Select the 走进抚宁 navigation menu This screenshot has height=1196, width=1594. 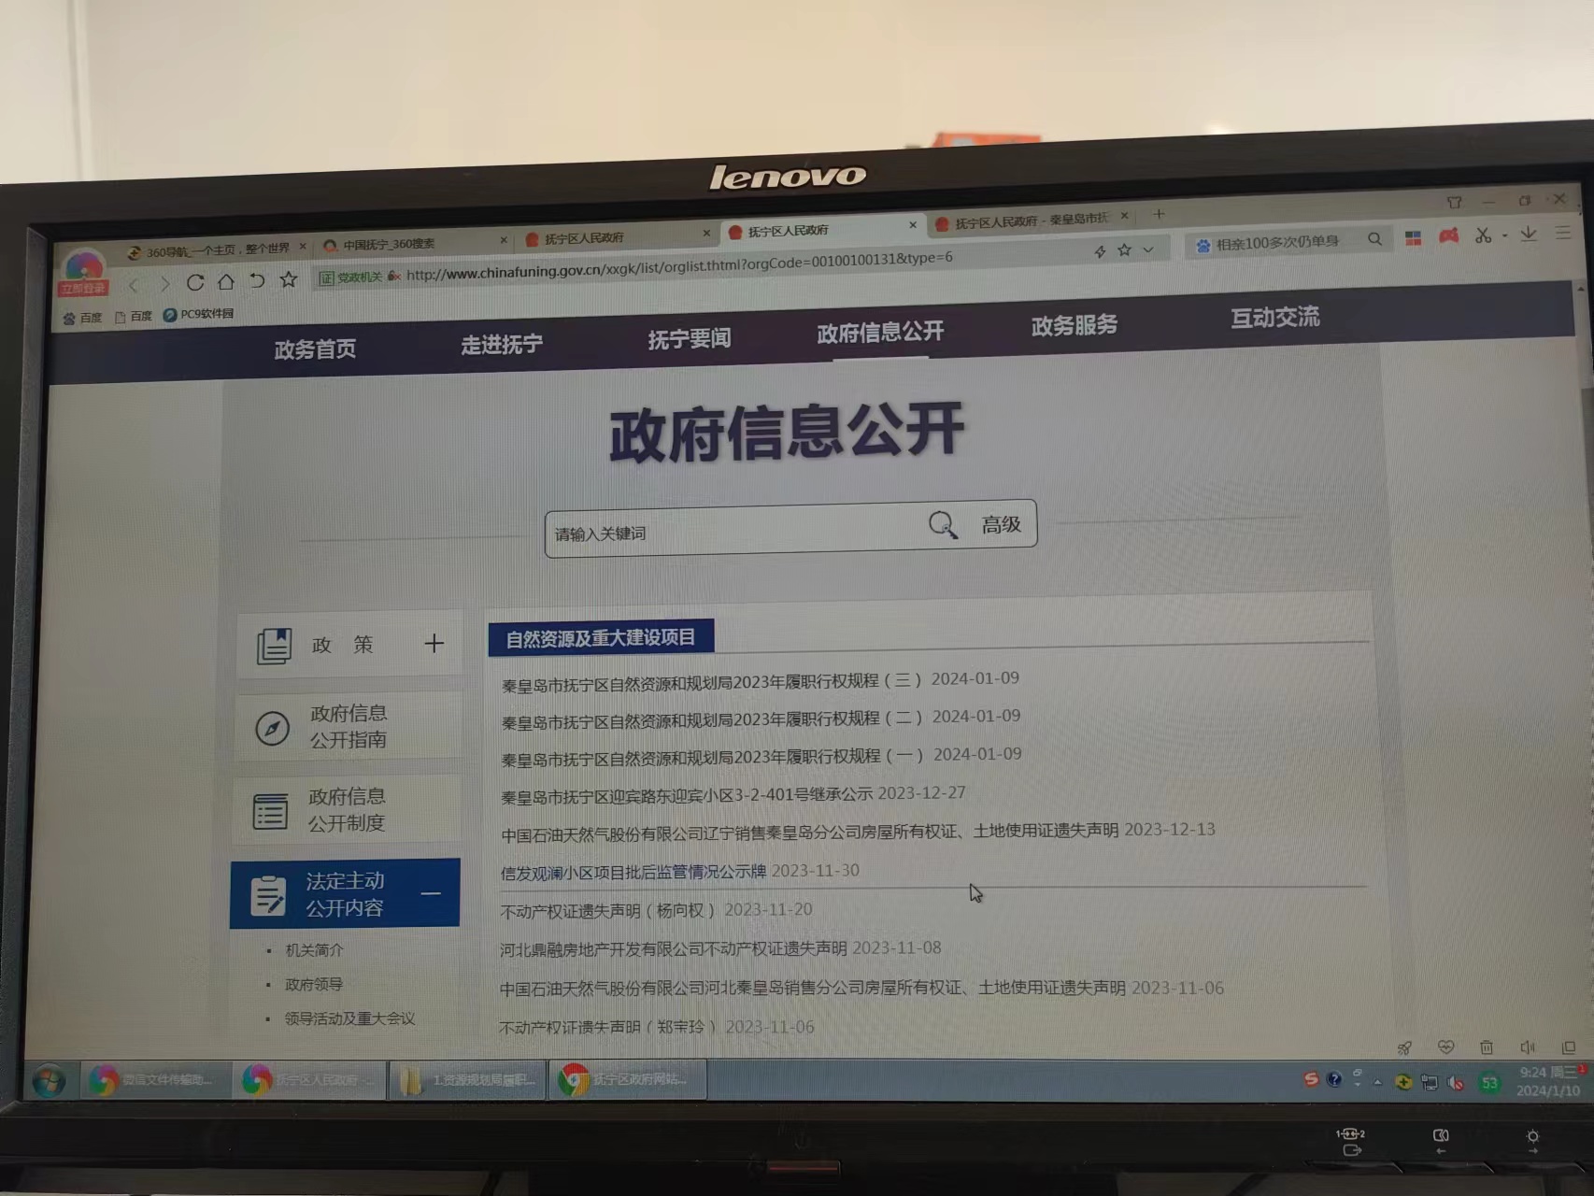(502, 345)
